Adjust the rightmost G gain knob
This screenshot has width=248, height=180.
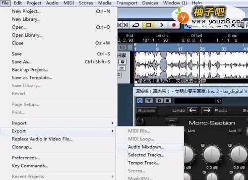[239, 154]
